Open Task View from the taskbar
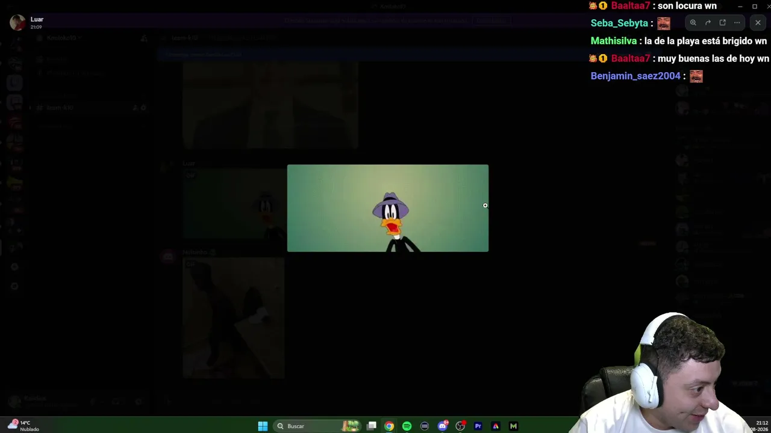The height and width of the screenshot is (433, 771). (x=372, y=426)
